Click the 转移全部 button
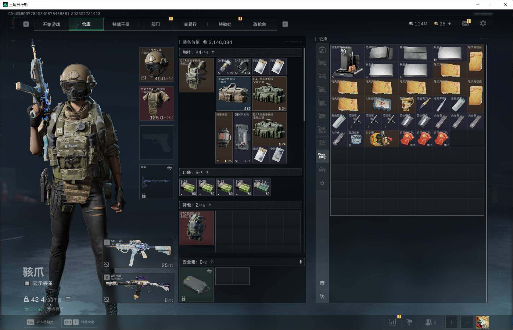The height and width of the screenshot is (330, 513). [x=79, y=322]
